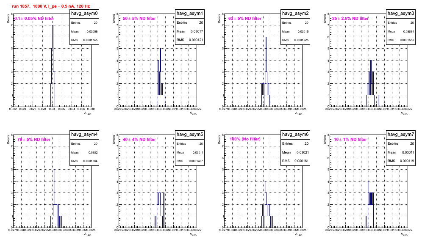This screenshot has height=242, width=422.
Task: Click Mean value 0.03017 in havg_asym1
Action: click(x=197, y=31)
